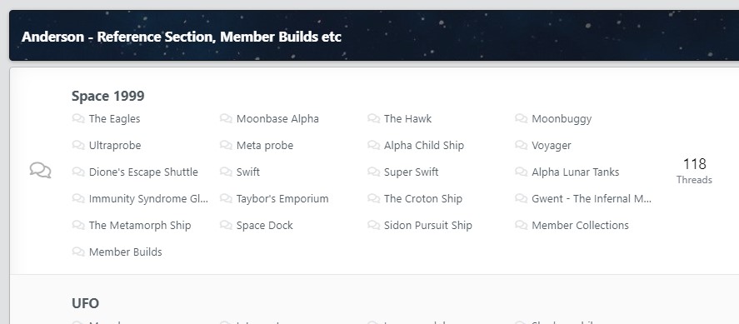The width and height of the screenshot is (739, 324).
Task: Click the chat icon beside Moonbuggy
Action: [x=522, y=118]
